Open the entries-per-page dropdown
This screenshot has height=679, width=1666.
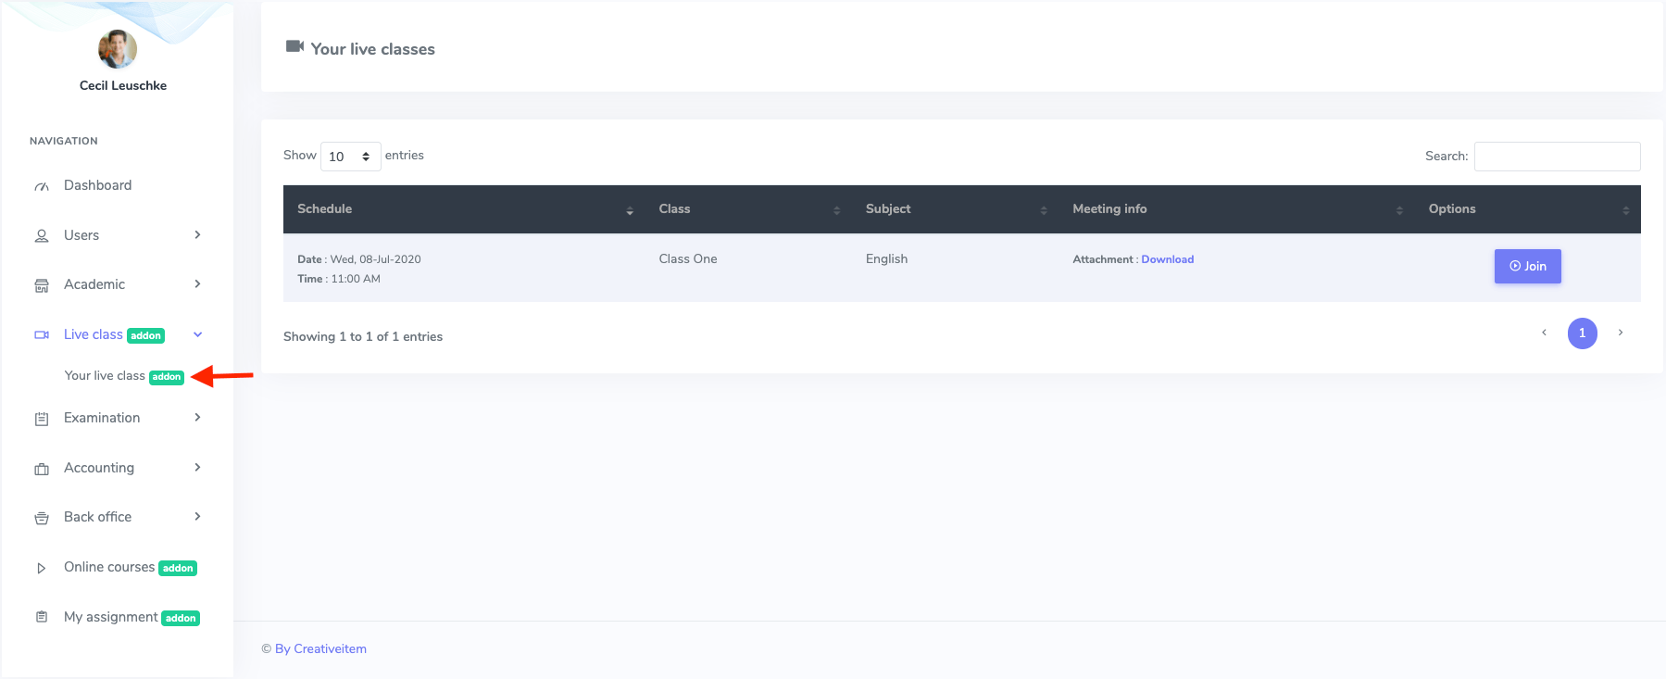click(x=350, y=157)
